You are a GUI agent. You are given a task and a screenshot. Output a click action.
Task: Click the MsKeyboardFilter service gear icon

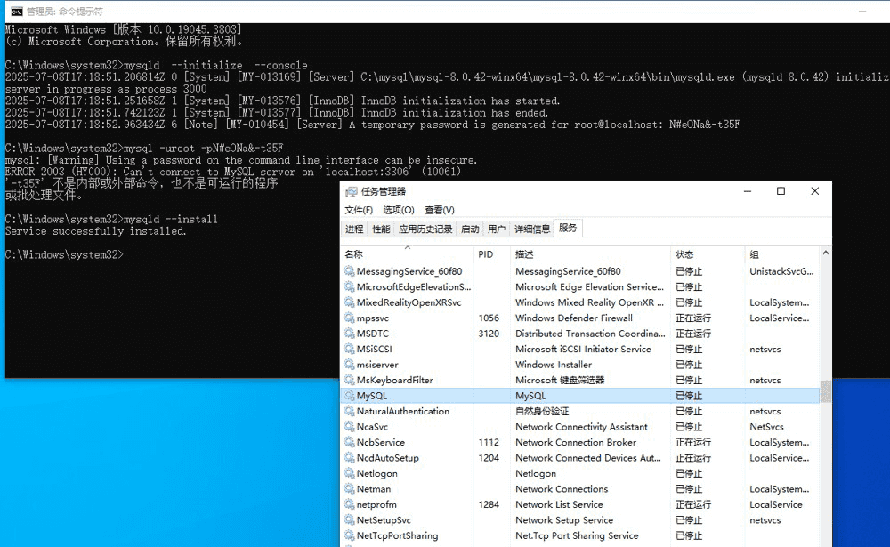click(x=349, y=380)
